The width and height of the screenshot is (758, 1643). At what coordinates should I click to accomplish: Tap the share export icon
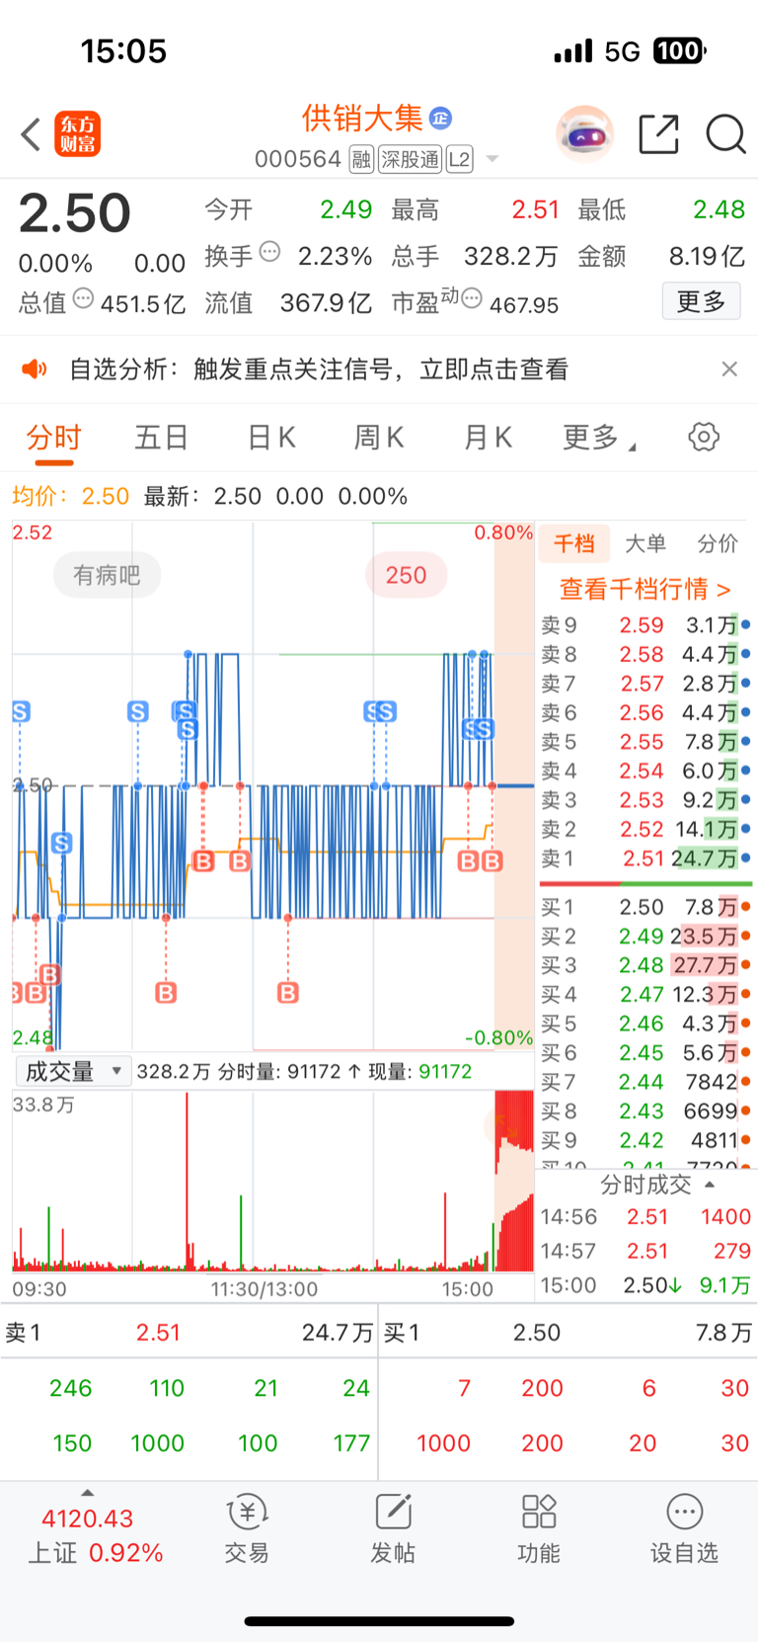point(659,134)
